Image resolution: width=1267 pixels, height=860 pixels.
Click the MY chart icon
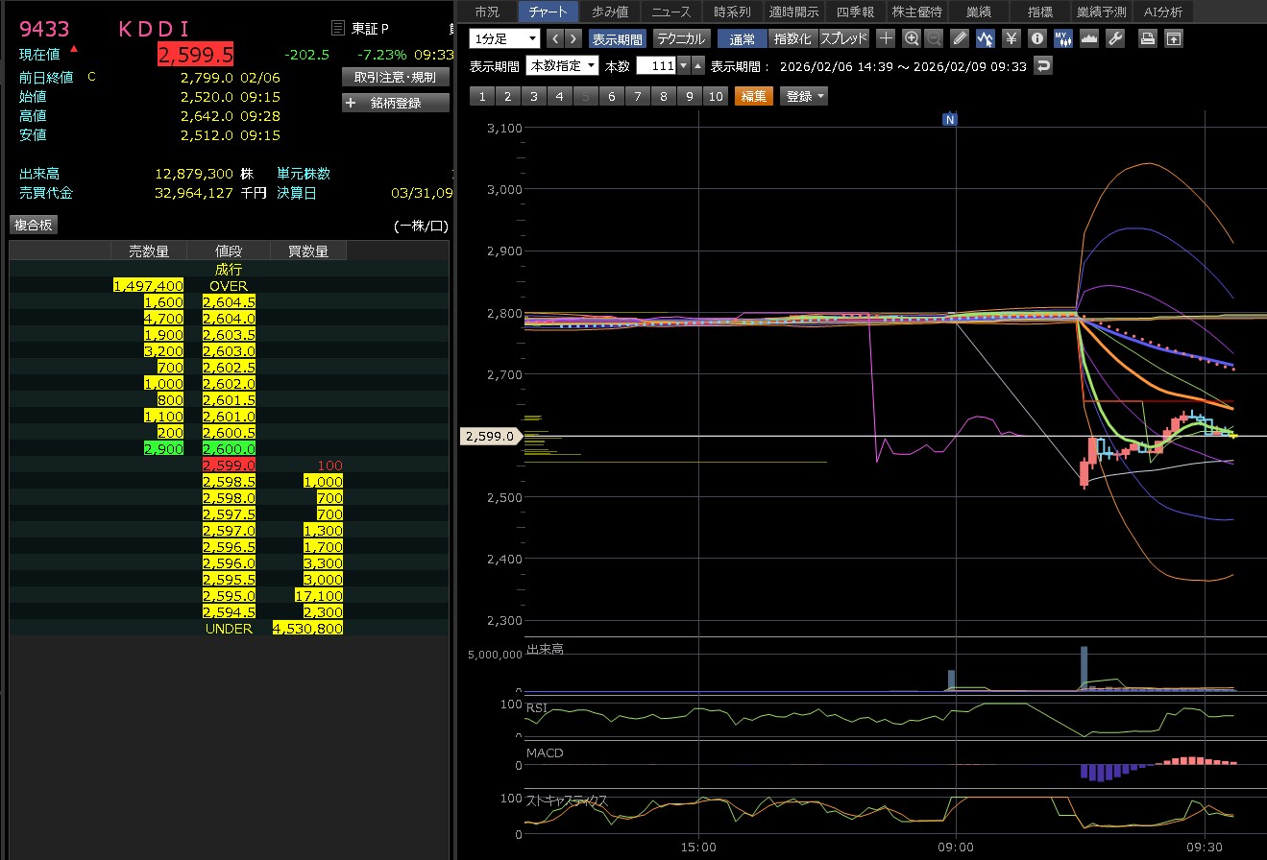[x=1062, y=38]
